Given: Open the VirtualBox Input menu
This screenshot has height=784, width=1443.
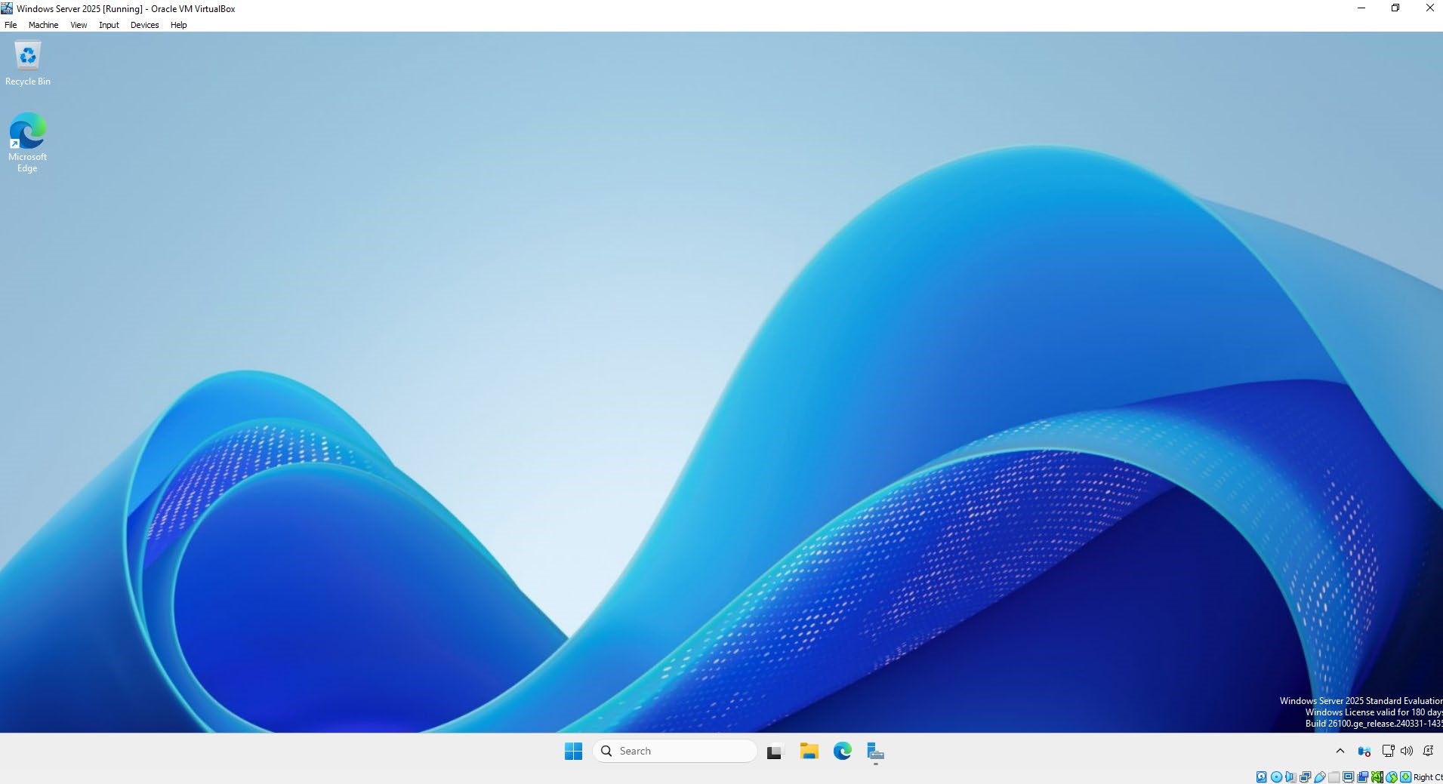Looking at the screenshot, I should pyautogui.click(x=109, y=25).
